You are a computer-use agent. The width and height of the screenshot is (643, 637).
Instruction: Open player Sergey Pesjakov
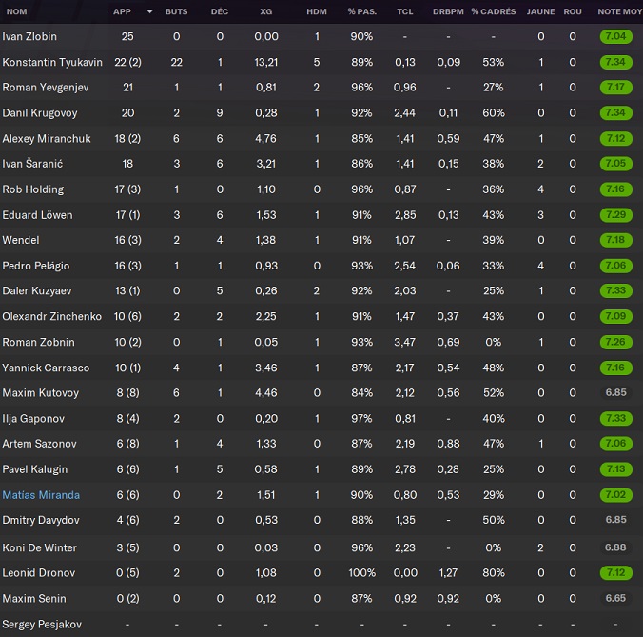coord(42,625)
